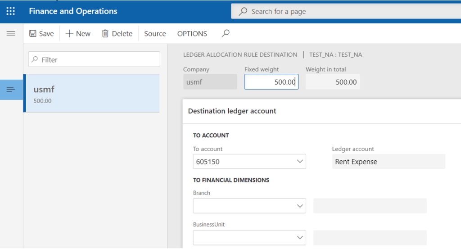
Task: Click the BusinessUnit description field
Action: pos(370,238)
